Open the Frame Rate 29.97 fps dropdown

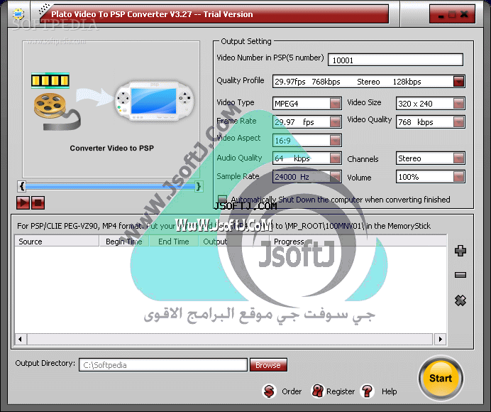(x=335, y=121)
